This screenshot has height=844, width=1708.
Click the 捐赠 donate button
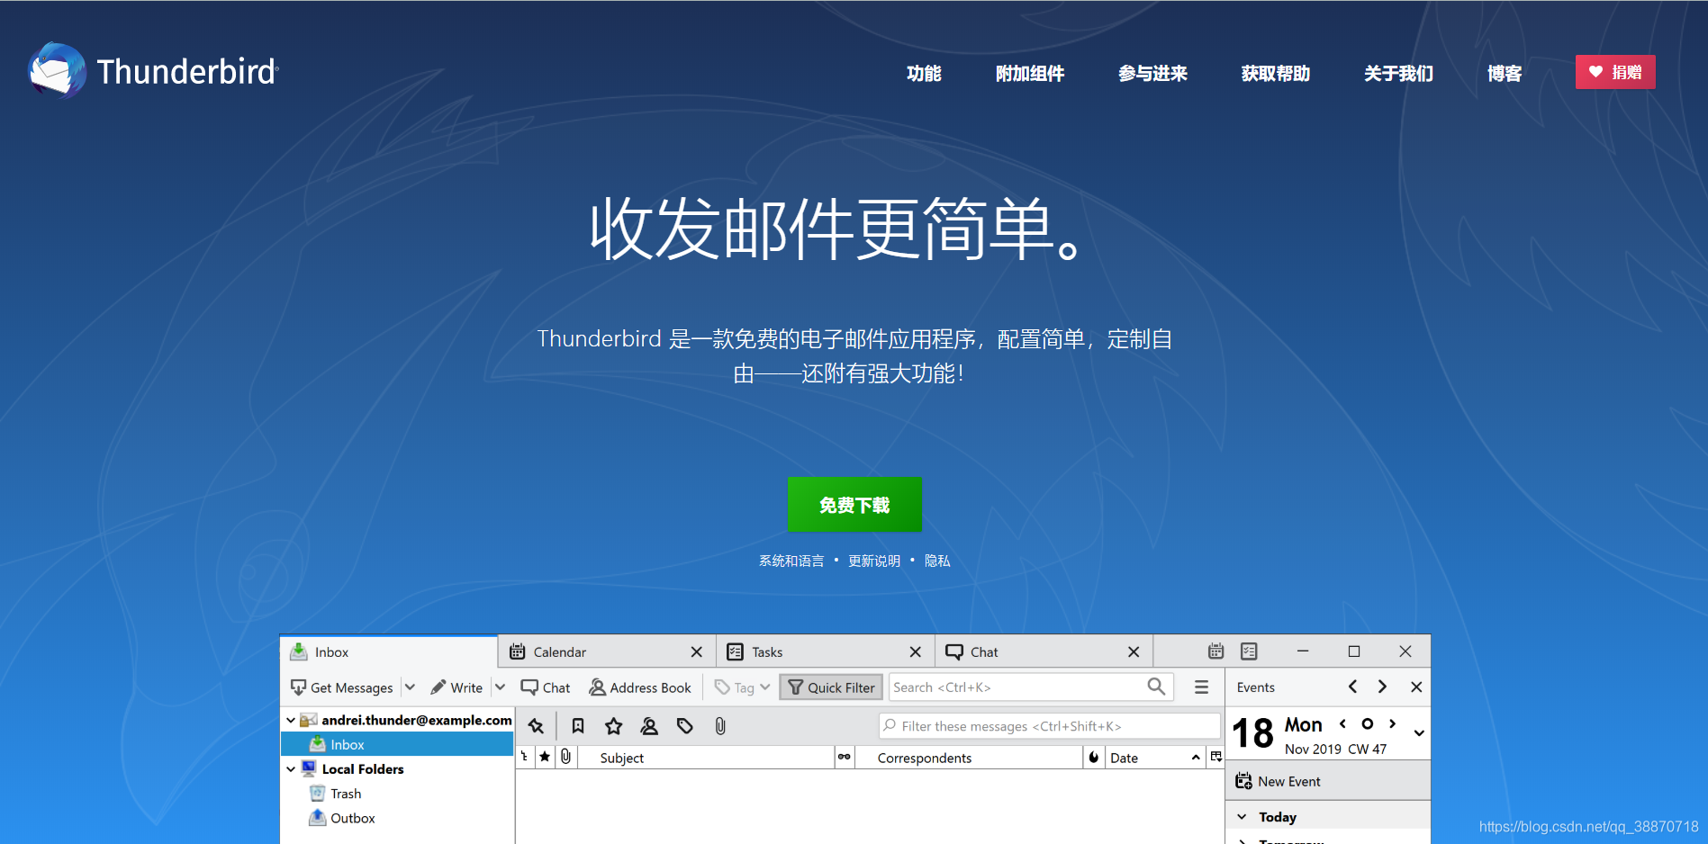tap(1615, 72)
